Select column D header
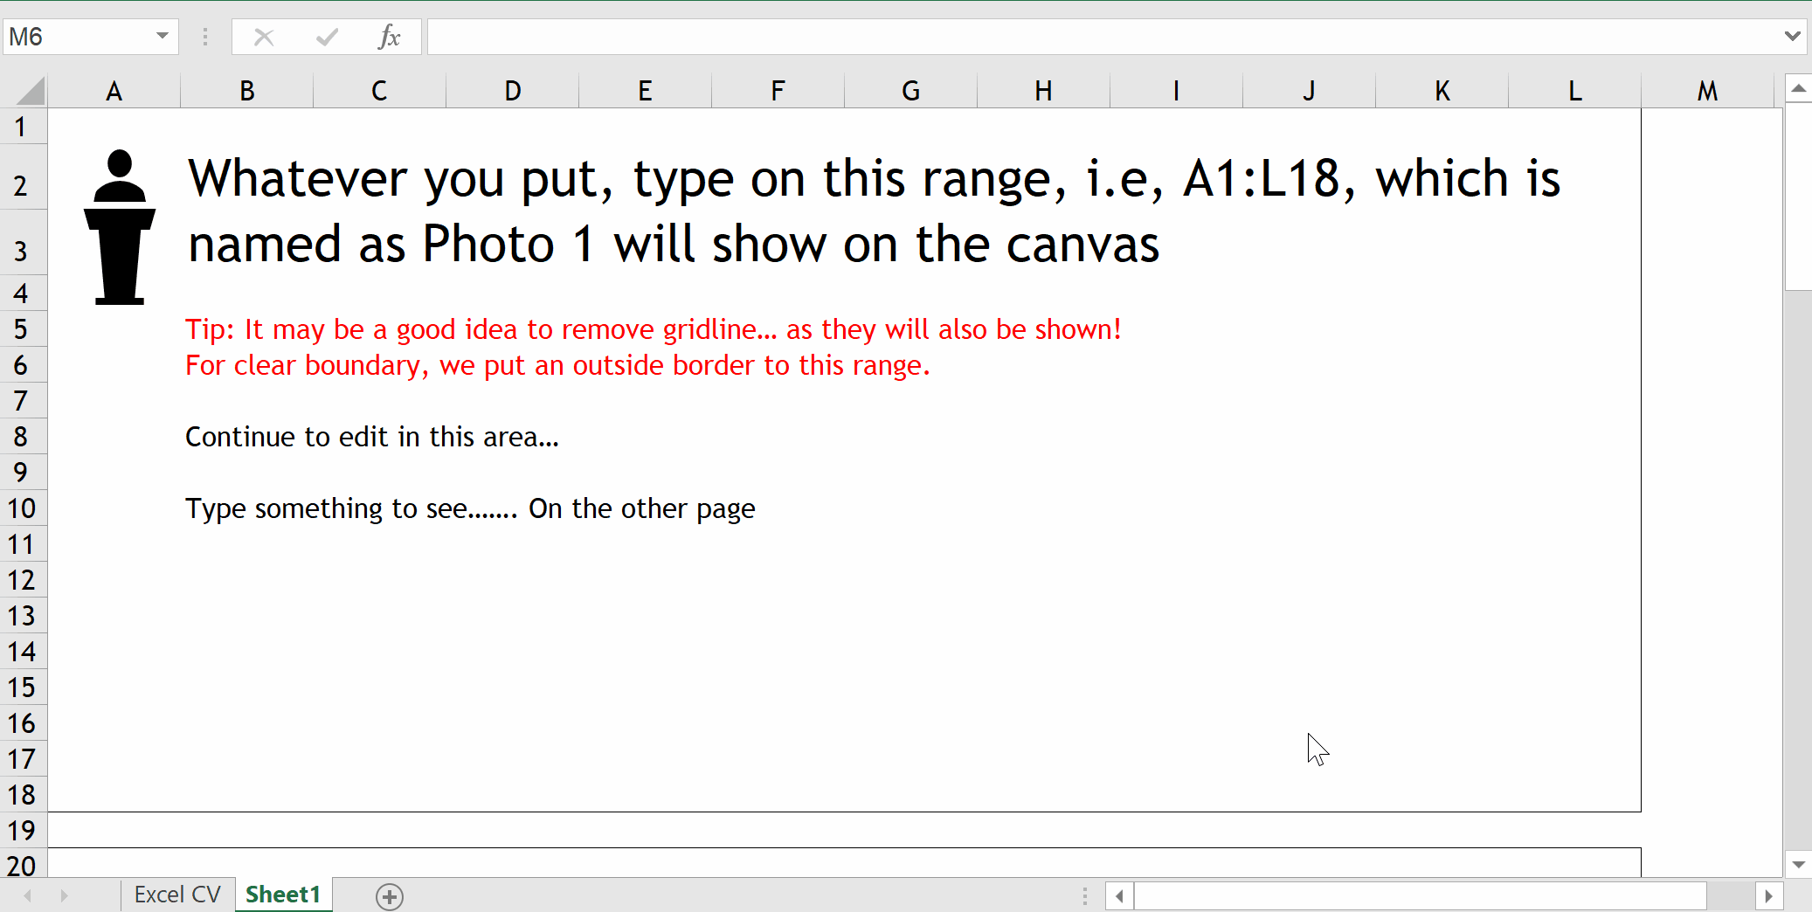The image size is (1812, 912). [x=512, y=91]
